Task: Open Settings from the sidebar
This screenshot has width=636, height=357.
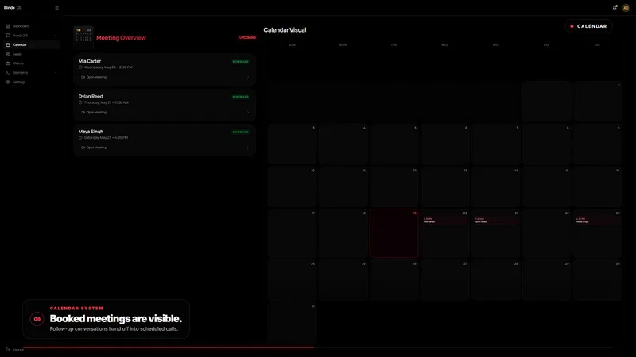Action: [32, 83]
